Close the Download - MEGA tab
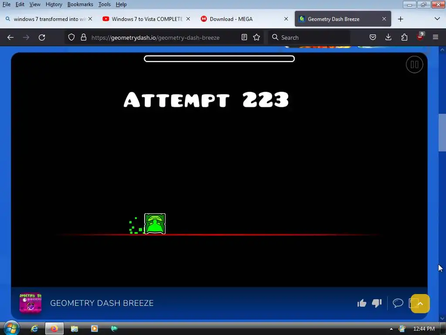This screenshot has width=446, height=335. click(286, 19)
